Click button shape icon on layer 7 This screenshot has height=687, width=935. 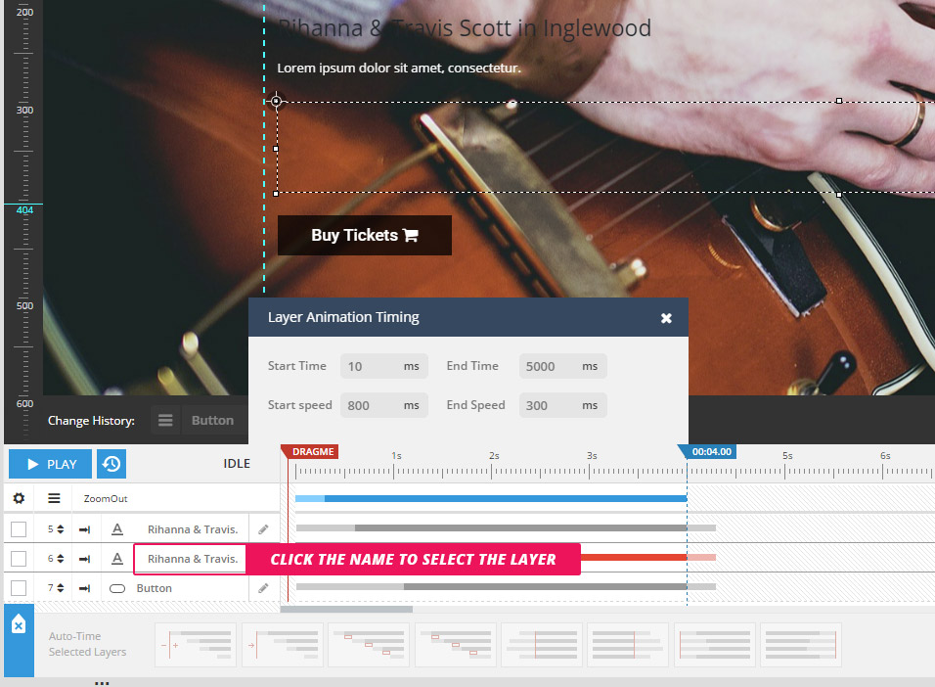tap(117, 588)
